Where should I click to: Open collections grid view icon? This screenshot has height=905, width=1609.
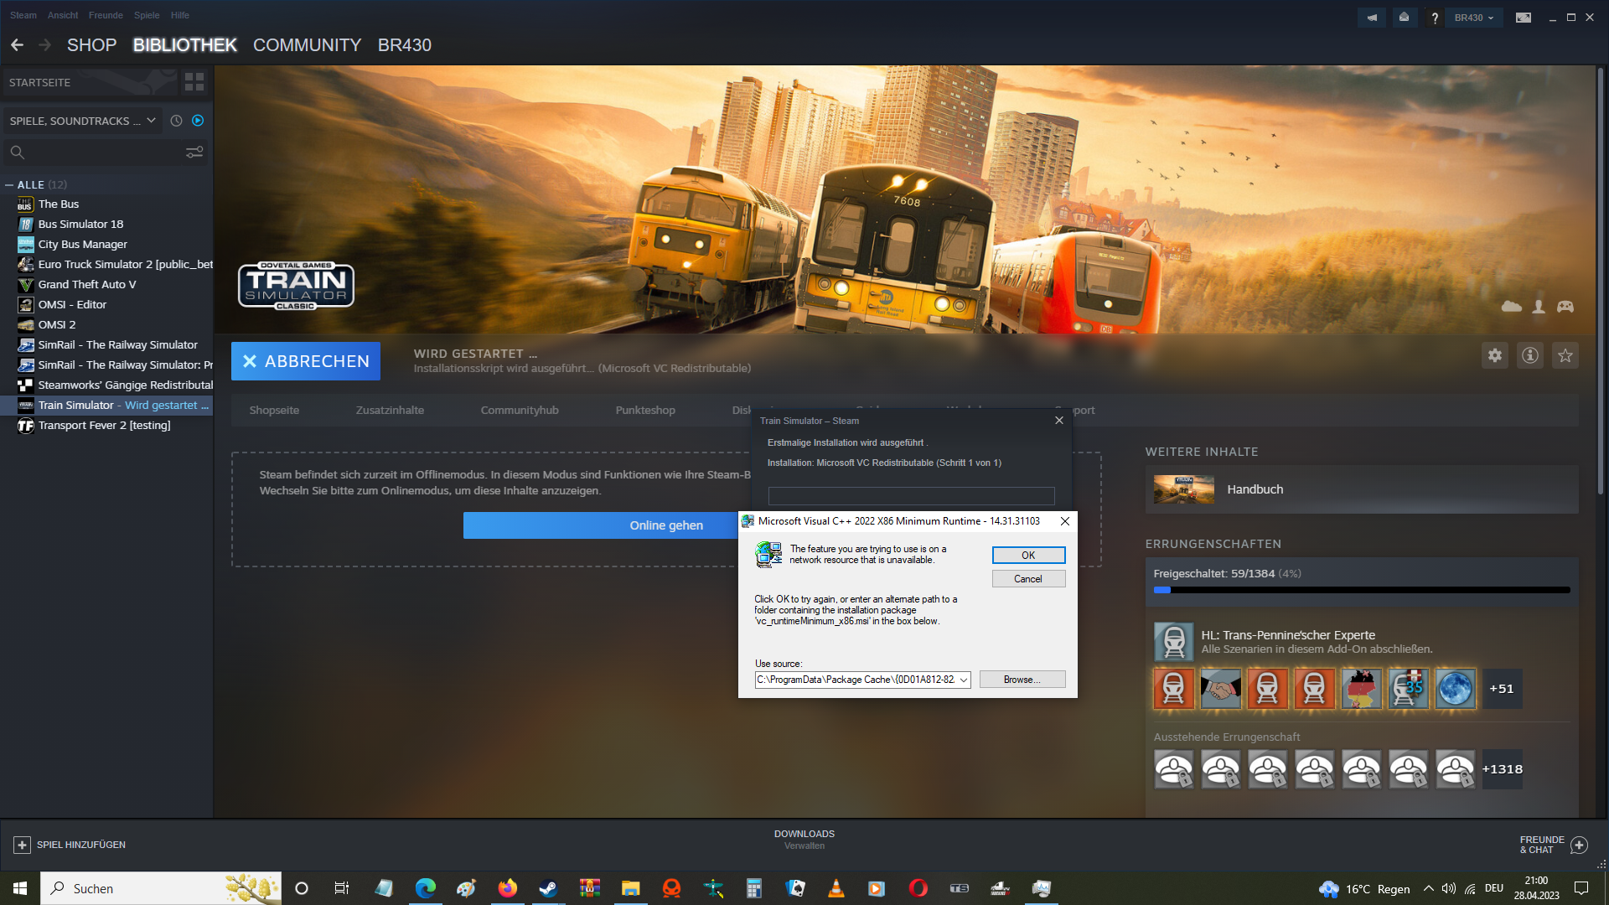point(194,81)
